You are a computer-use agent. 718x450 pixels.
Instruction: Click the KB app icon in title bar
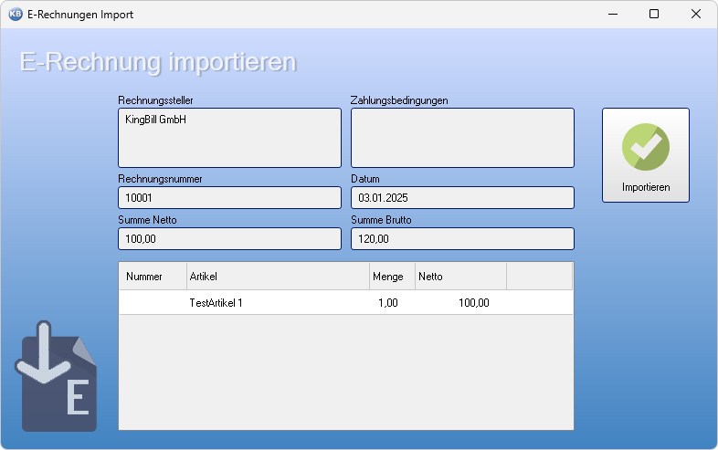pos(16,15)
